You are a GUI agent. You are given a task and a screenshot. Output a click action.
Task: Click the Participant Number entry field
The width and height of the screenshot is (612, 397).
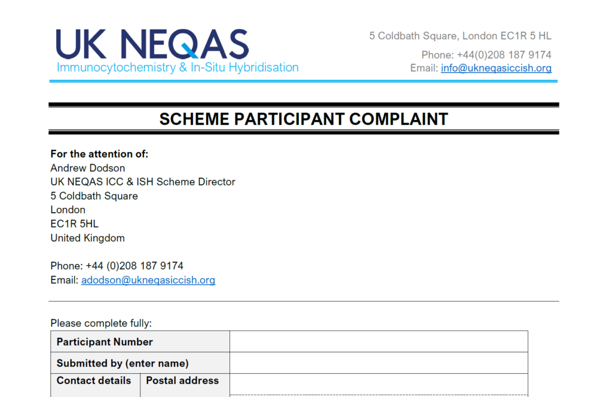[x=378, y=341]
